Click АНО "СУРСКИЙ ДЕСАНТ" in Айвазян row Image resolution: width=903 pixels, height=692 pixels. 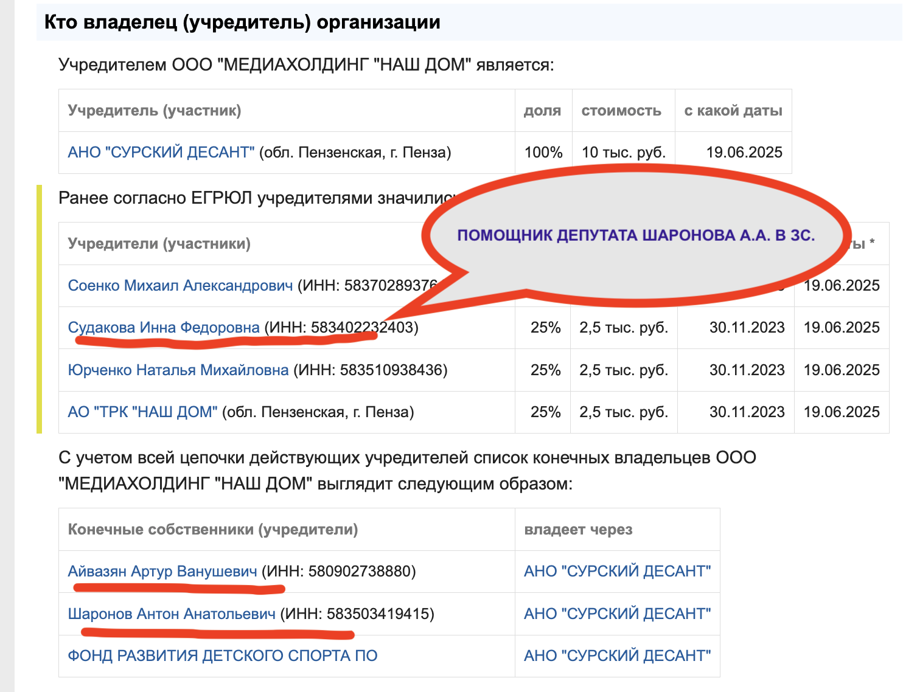(617, 571)
